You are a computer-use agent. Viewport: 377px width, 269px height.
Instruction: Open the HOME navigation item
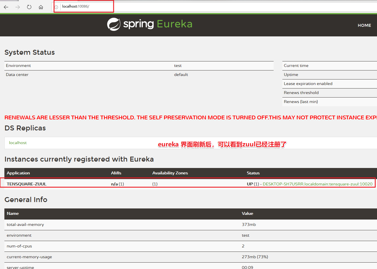364,25
